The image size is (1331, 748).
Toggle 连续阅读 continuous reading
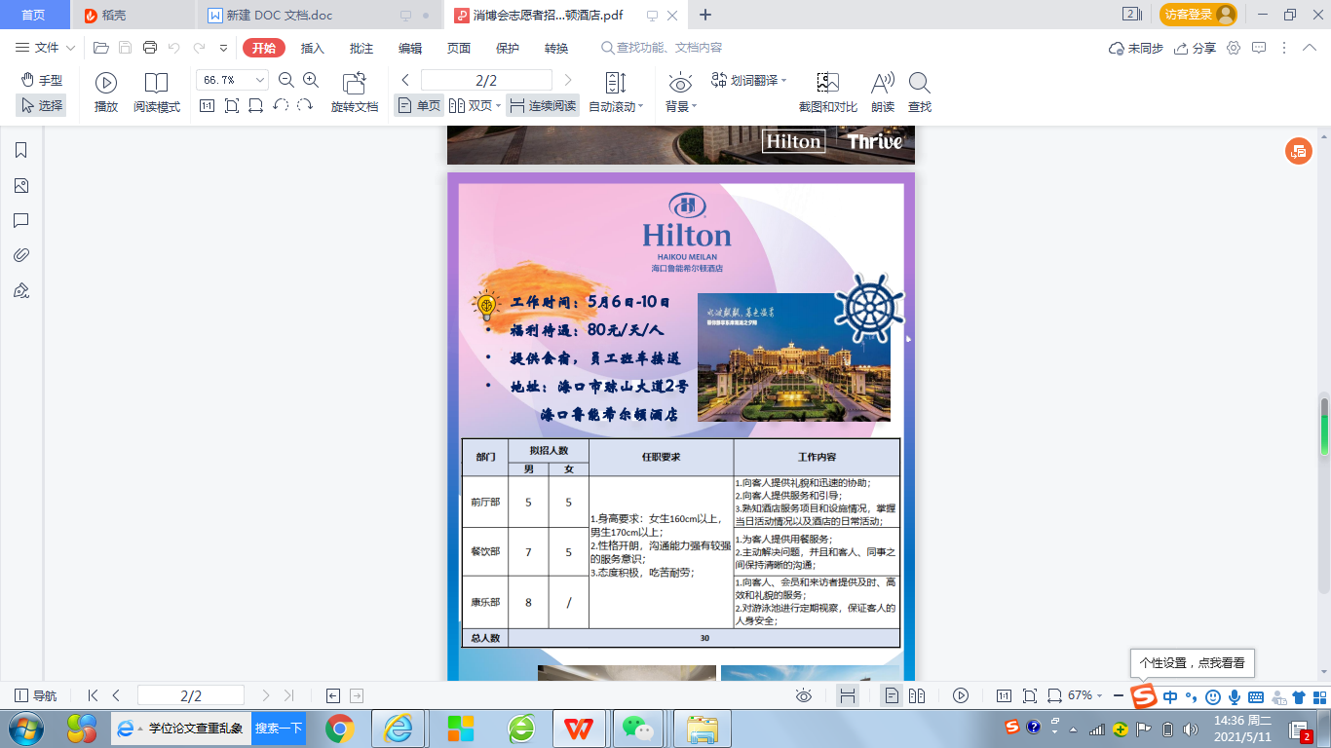click(542, 105)
